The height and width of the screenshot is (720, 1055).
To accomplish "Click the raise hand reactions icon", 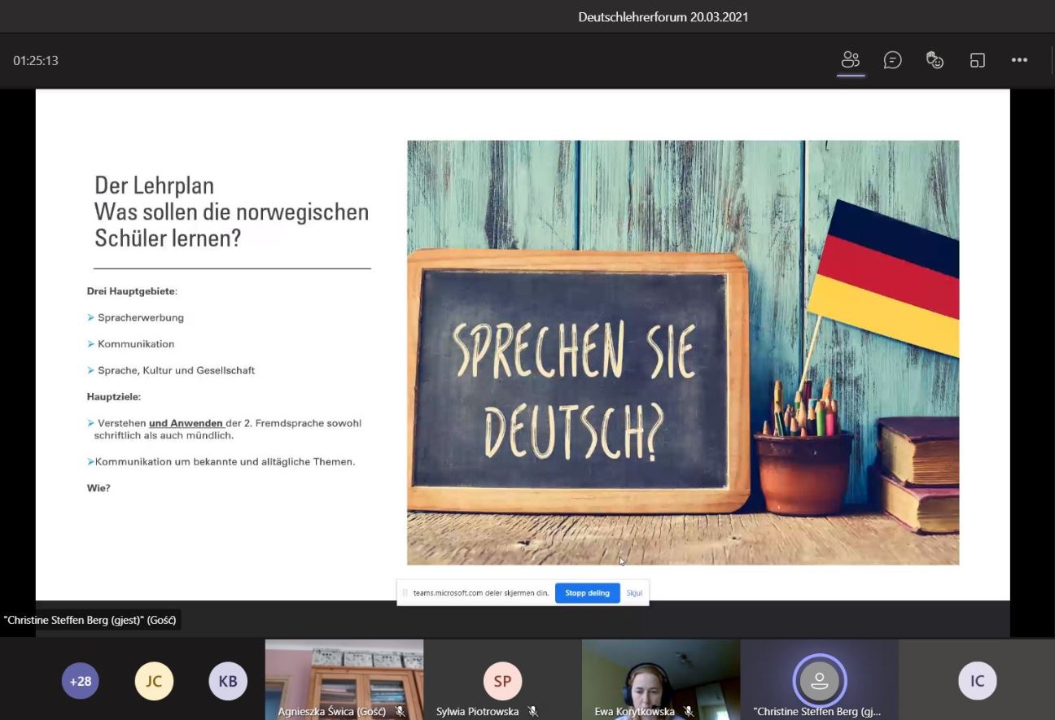I will coord(935,60).
